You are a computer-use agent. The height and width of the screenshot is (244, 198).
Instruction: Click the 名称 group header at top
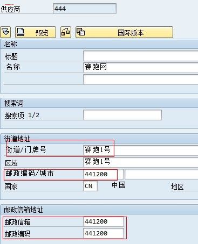[11, 44]
